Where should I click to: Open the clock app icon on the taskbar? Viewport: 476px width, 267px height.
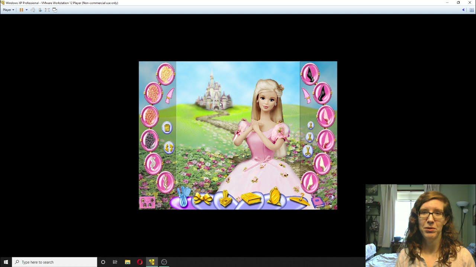(164, 262)
